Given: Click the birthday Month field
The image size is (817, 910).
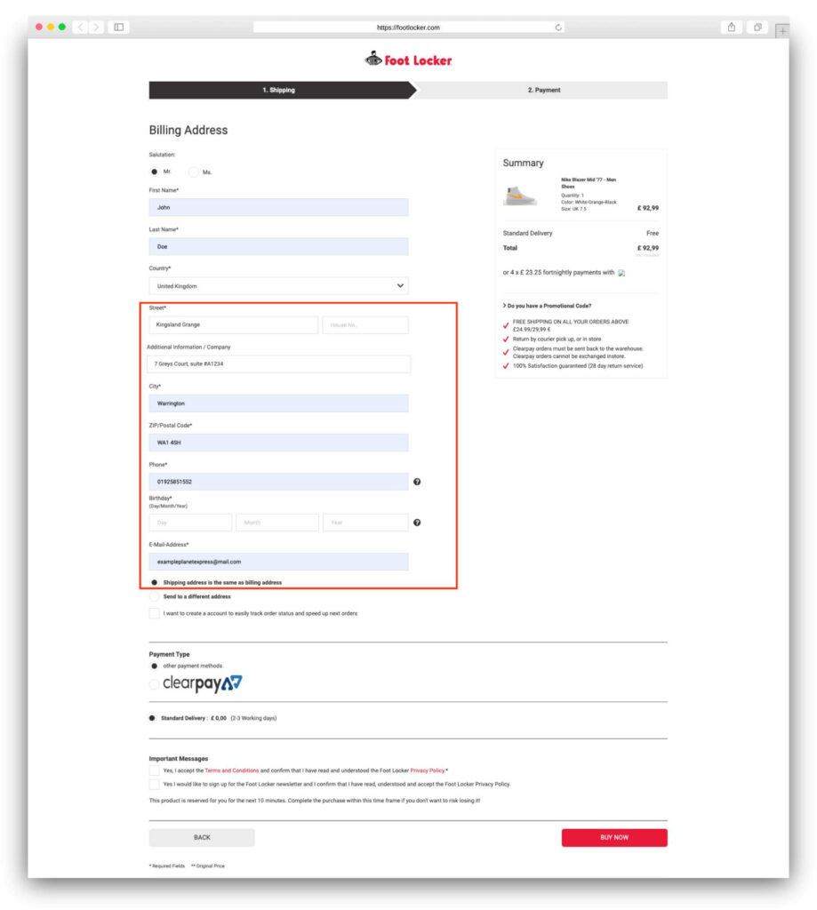Looking at the screenshot, I should pyautogui.click(x=277, y=523).
